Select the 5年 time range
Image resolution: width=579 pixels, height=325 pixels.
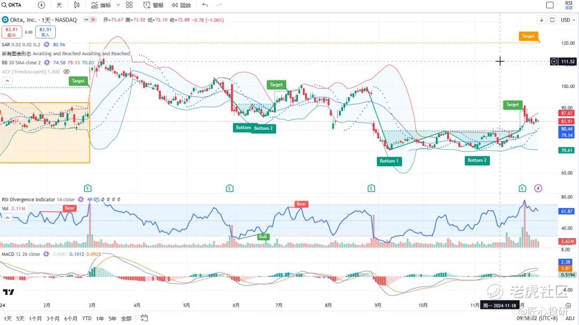[x=113, y=319]
